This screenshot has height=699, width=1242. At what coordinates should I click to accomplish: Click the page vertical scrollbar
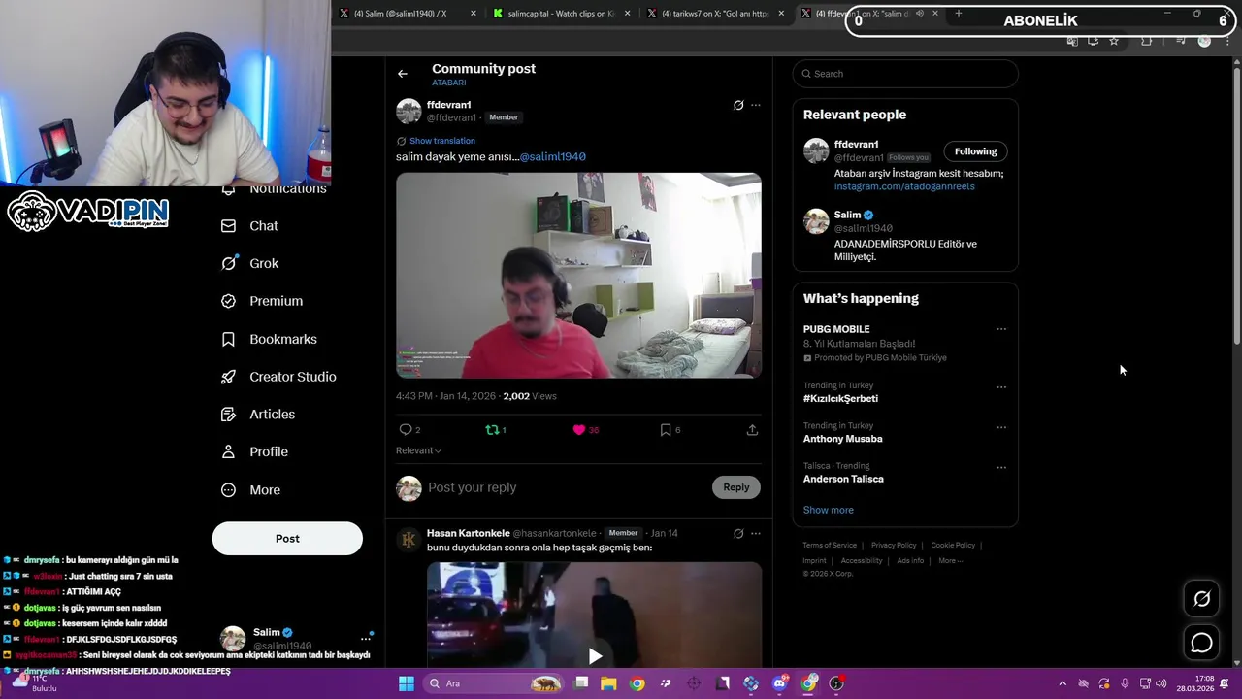1236,209
